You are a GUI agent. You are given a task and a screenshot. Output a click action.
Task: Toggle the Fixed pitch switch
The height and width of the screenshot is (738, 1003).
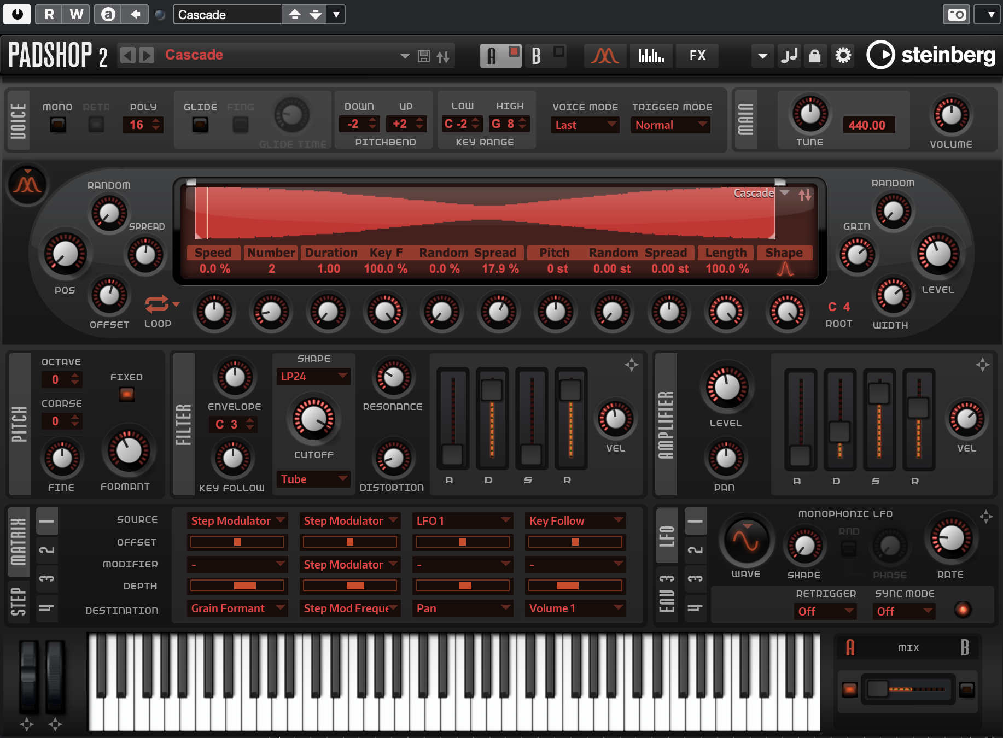[126, 394]
